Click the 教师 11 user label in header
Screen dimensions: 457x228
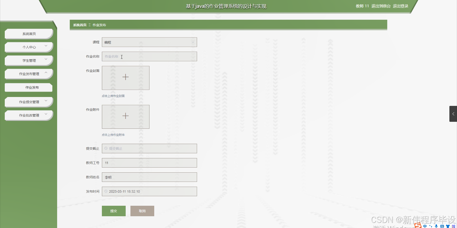(362, 6)
